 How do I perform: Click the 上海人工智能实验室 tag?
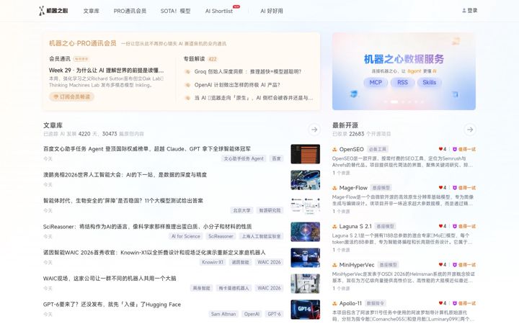tap(261, 236)
